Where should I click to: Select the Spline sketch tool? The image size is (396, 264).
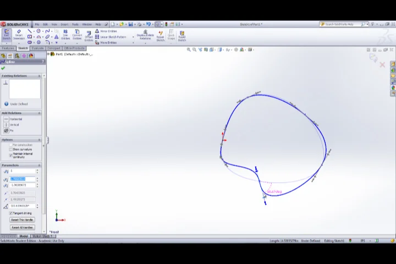pos(47,31)
